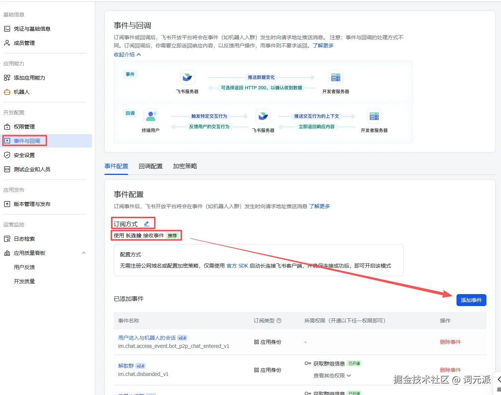501x395 pixels.
Task: Collapse the 应用质量看板 sidebar group
Action: 84,253
